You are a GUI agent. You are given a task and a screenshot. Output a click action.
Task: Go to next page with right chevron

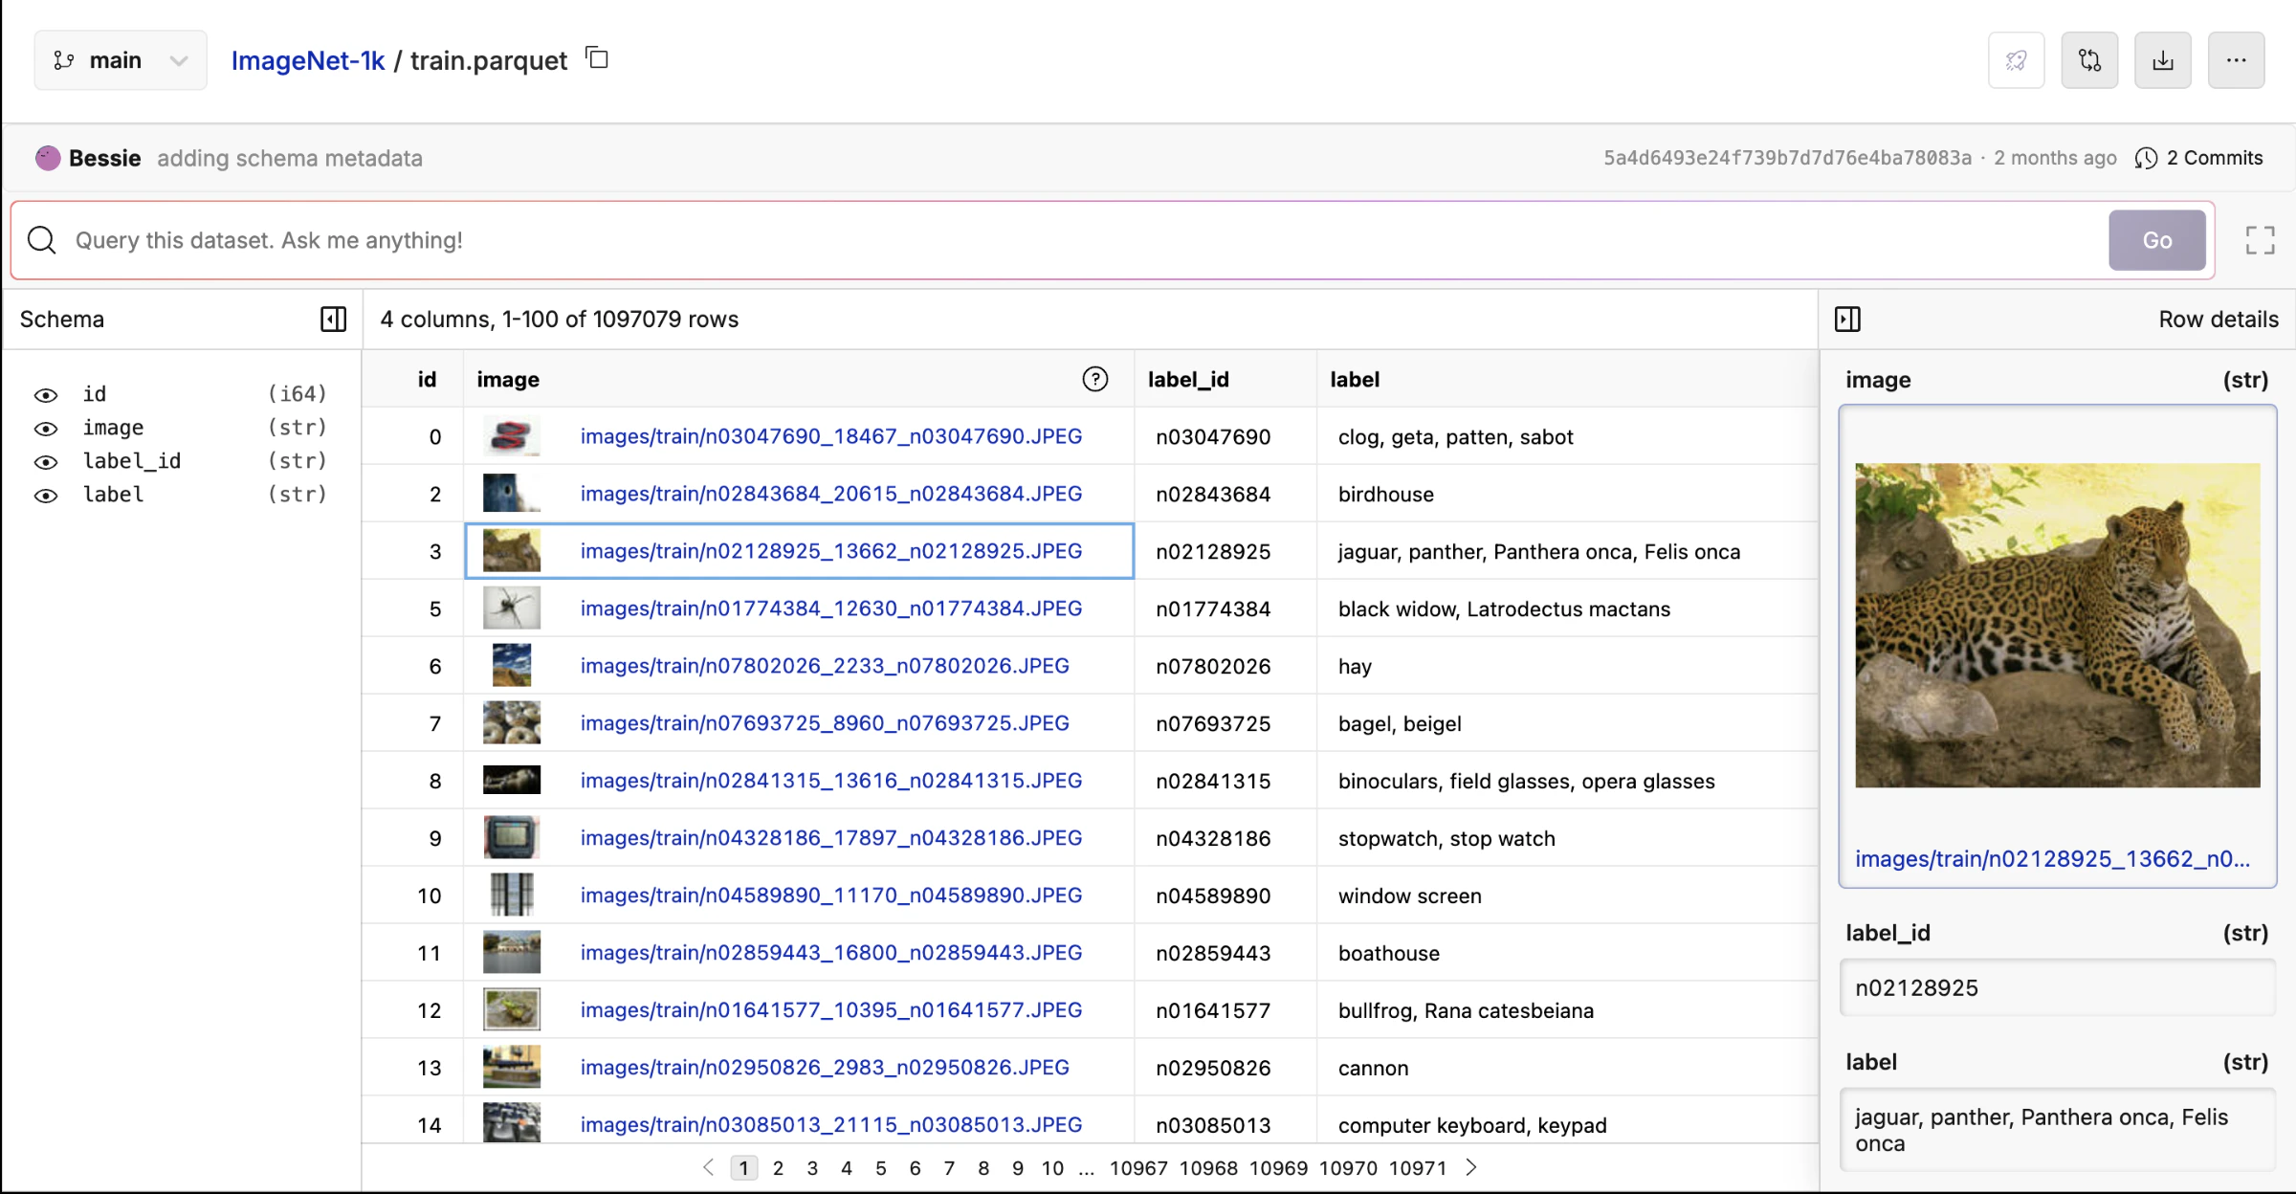coord(1471,1167)
